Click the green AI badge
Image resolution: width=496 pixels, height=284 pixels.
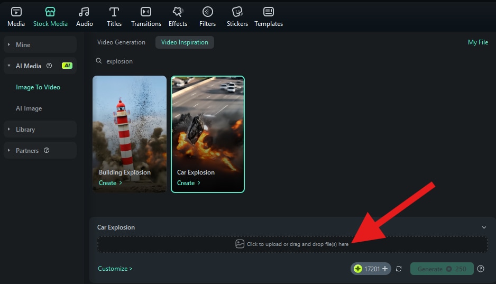(x=67, y=66)
